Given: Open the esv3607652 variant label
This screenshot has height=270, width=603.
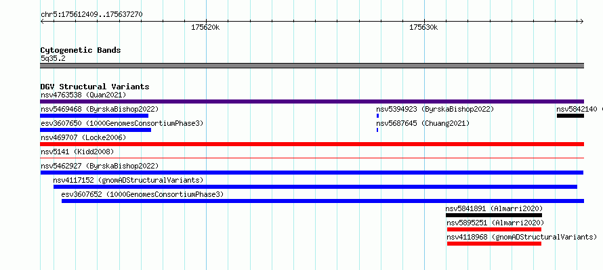Looking at the screenshot, I should point(142,194).
